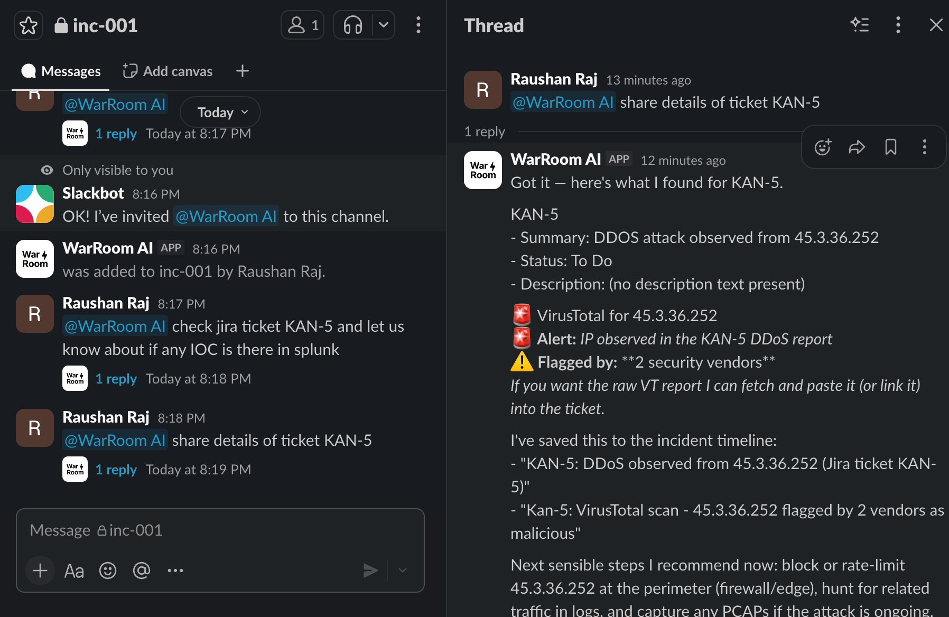Forward the WarRoom AI message
The width and height of the screenshot is (949, 617).
pos(857,147)
